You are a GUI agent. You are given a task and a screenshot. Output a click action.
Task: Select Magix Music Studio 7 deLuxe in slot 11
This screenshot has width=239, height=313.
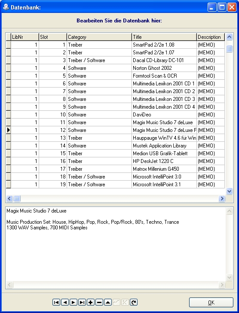pos(164,122)
